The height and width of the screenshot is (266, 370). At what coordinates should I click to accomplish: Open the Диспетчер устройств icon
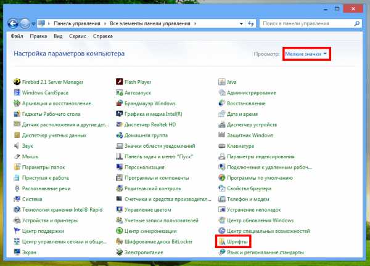(x=222, y=124)
